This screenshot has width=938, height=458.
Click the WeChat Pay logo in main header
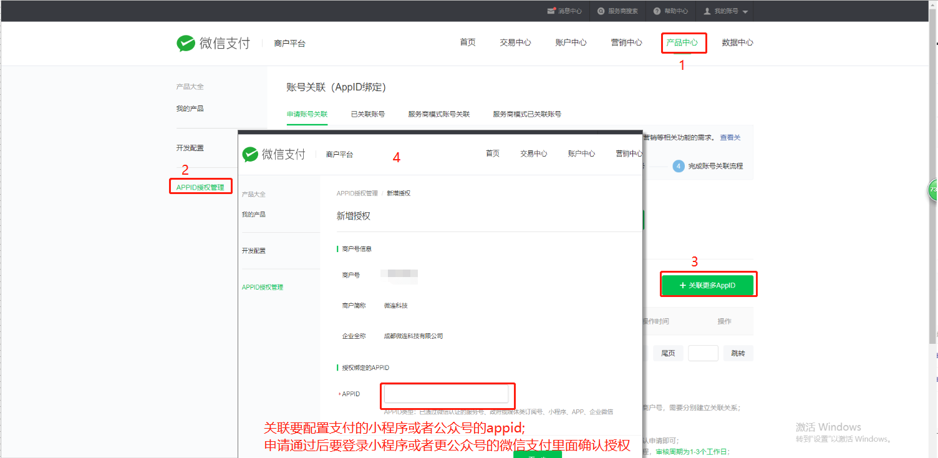pos(186,43)
